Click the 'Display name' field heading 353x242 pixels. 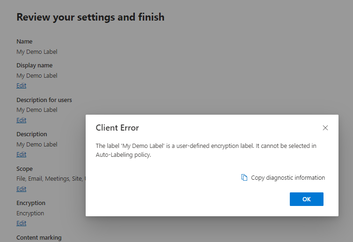point(35,66)
